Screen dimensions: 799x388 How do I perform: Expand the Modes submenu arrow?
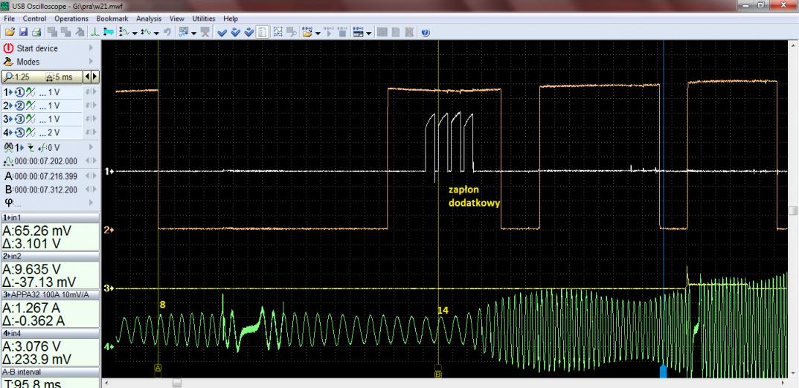(92, 62)
